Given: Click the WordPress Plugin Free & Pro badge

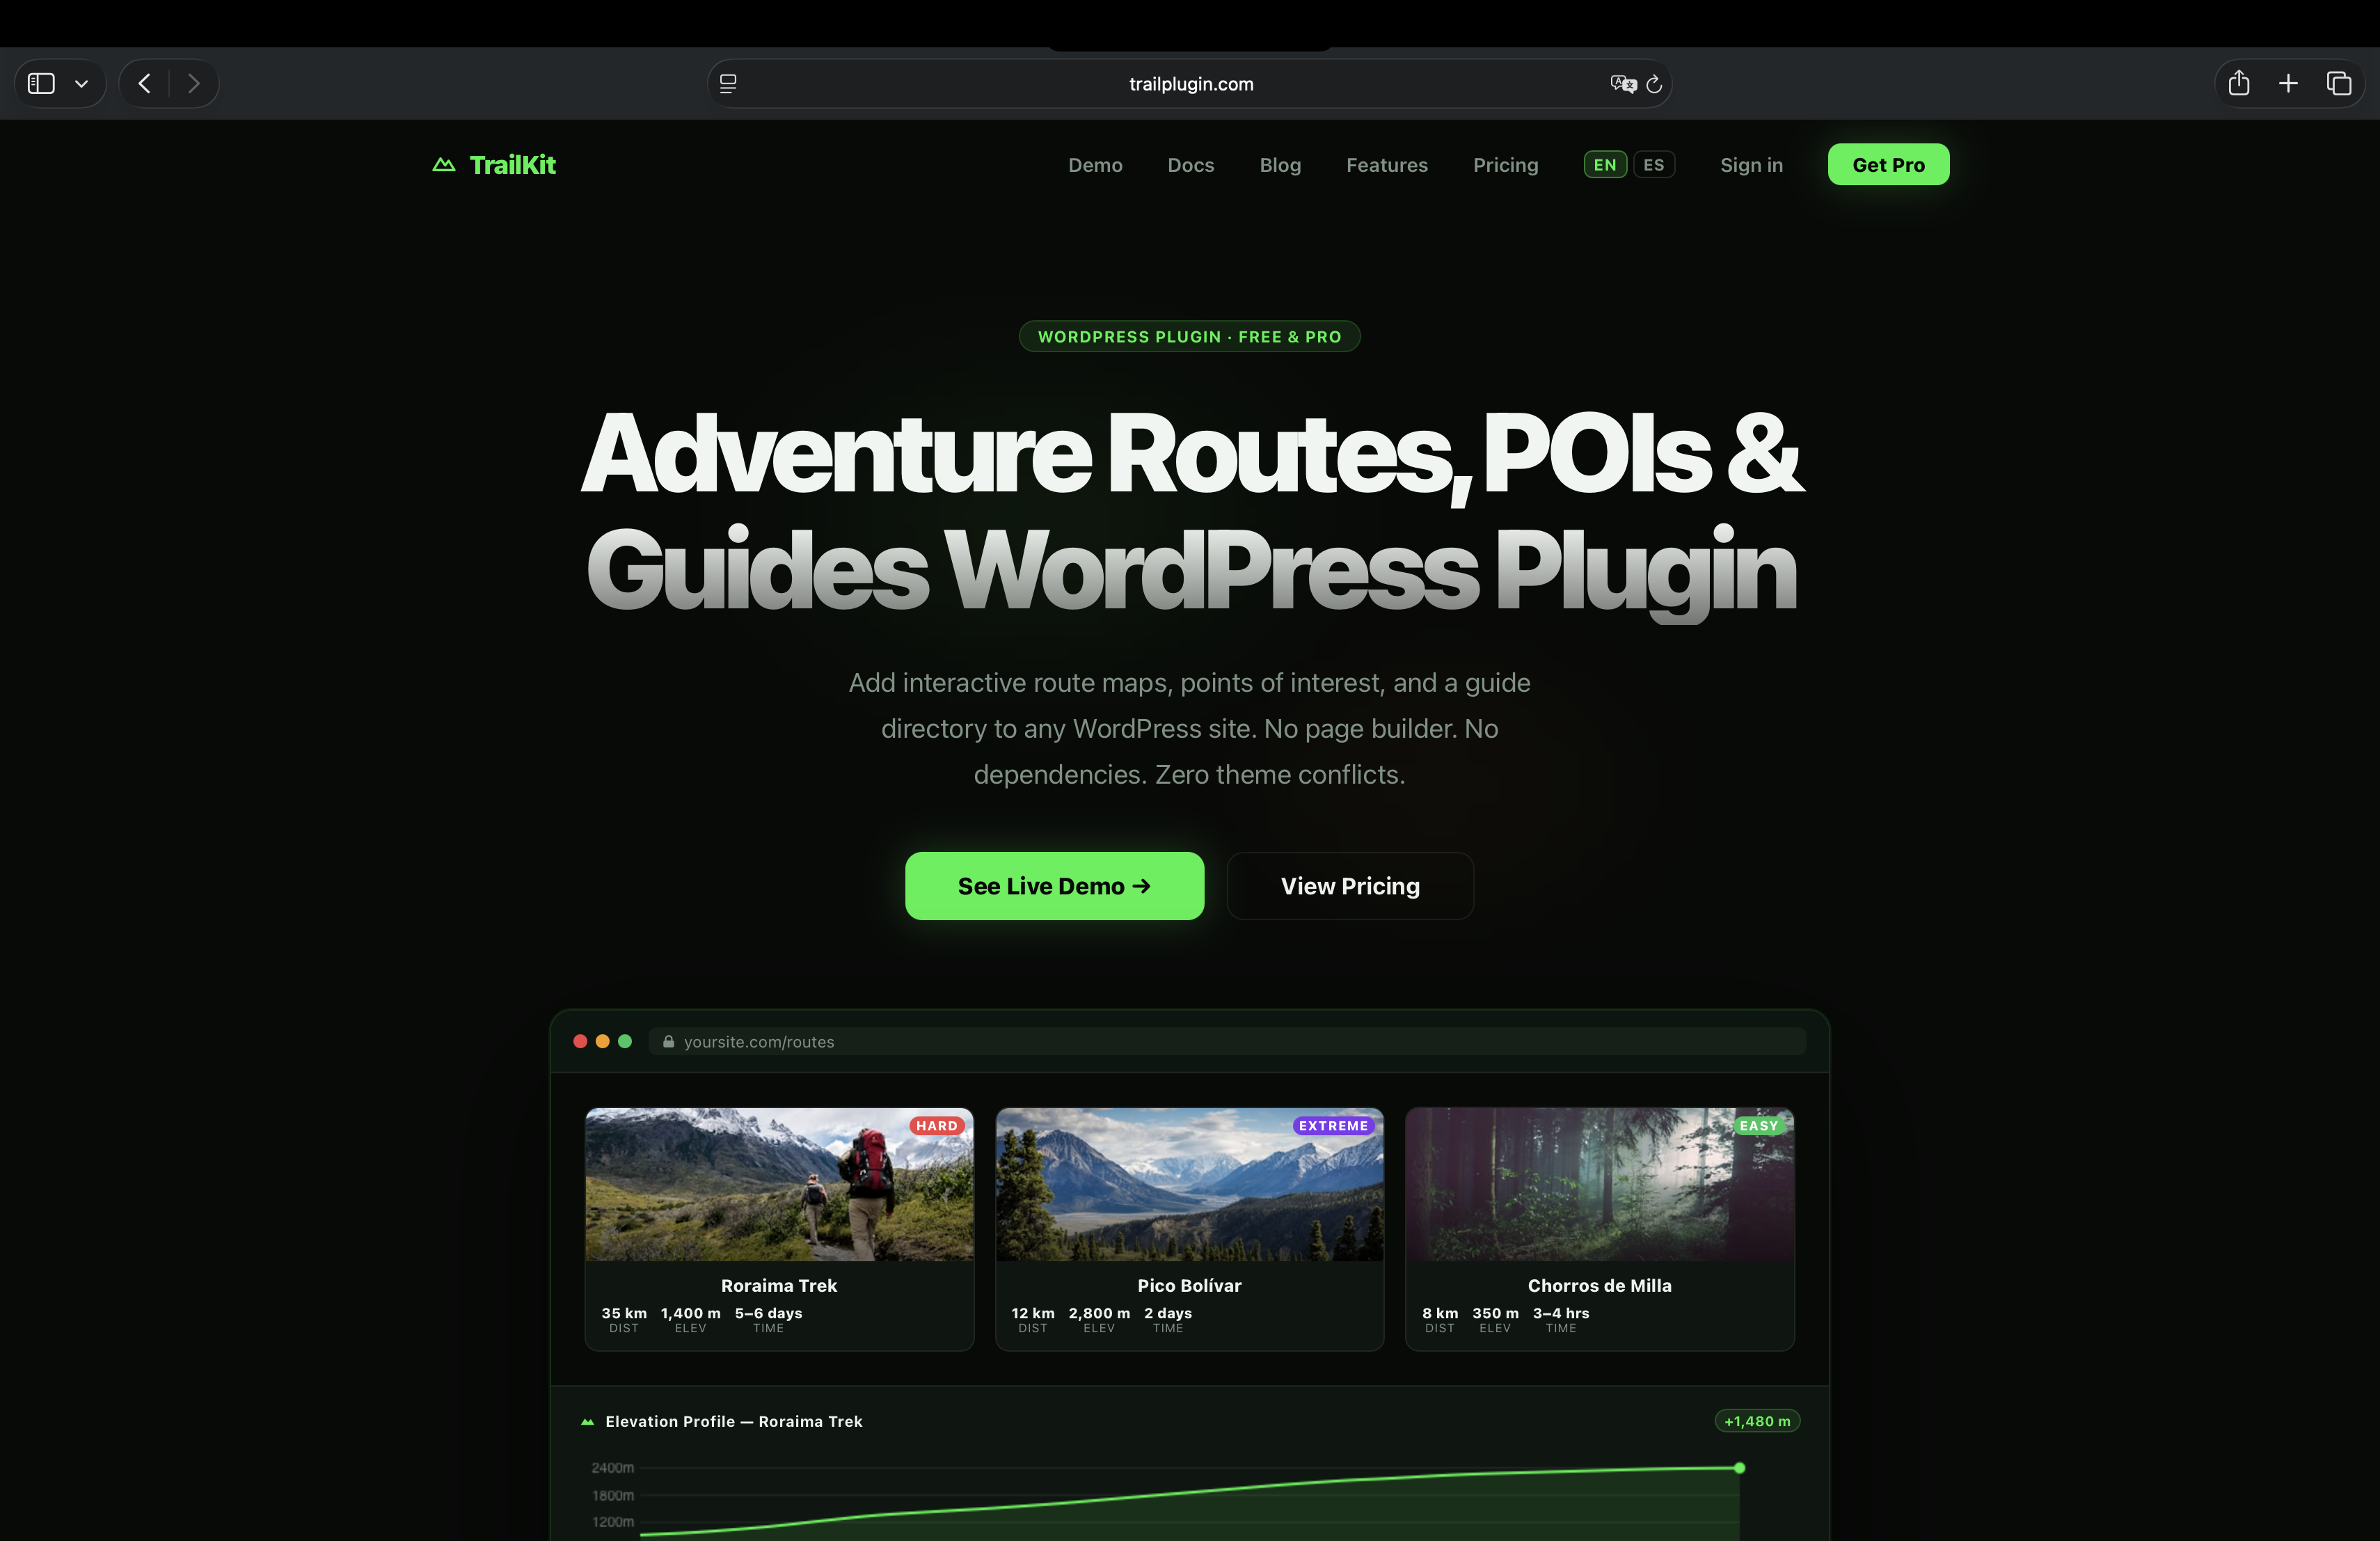Looking at the screenshot, I should coord(1189,336).
